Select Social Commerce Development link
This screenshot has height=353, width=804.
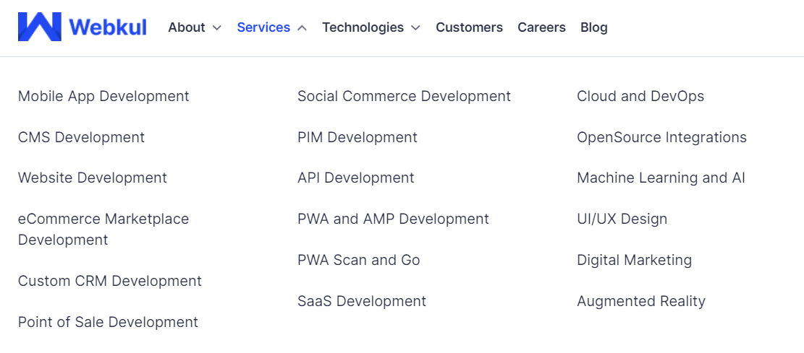pyautogui.click(x=404, y=96)
